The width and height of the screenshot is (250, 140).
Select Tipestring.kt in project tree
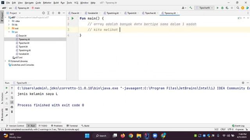(x=25, y=50)
